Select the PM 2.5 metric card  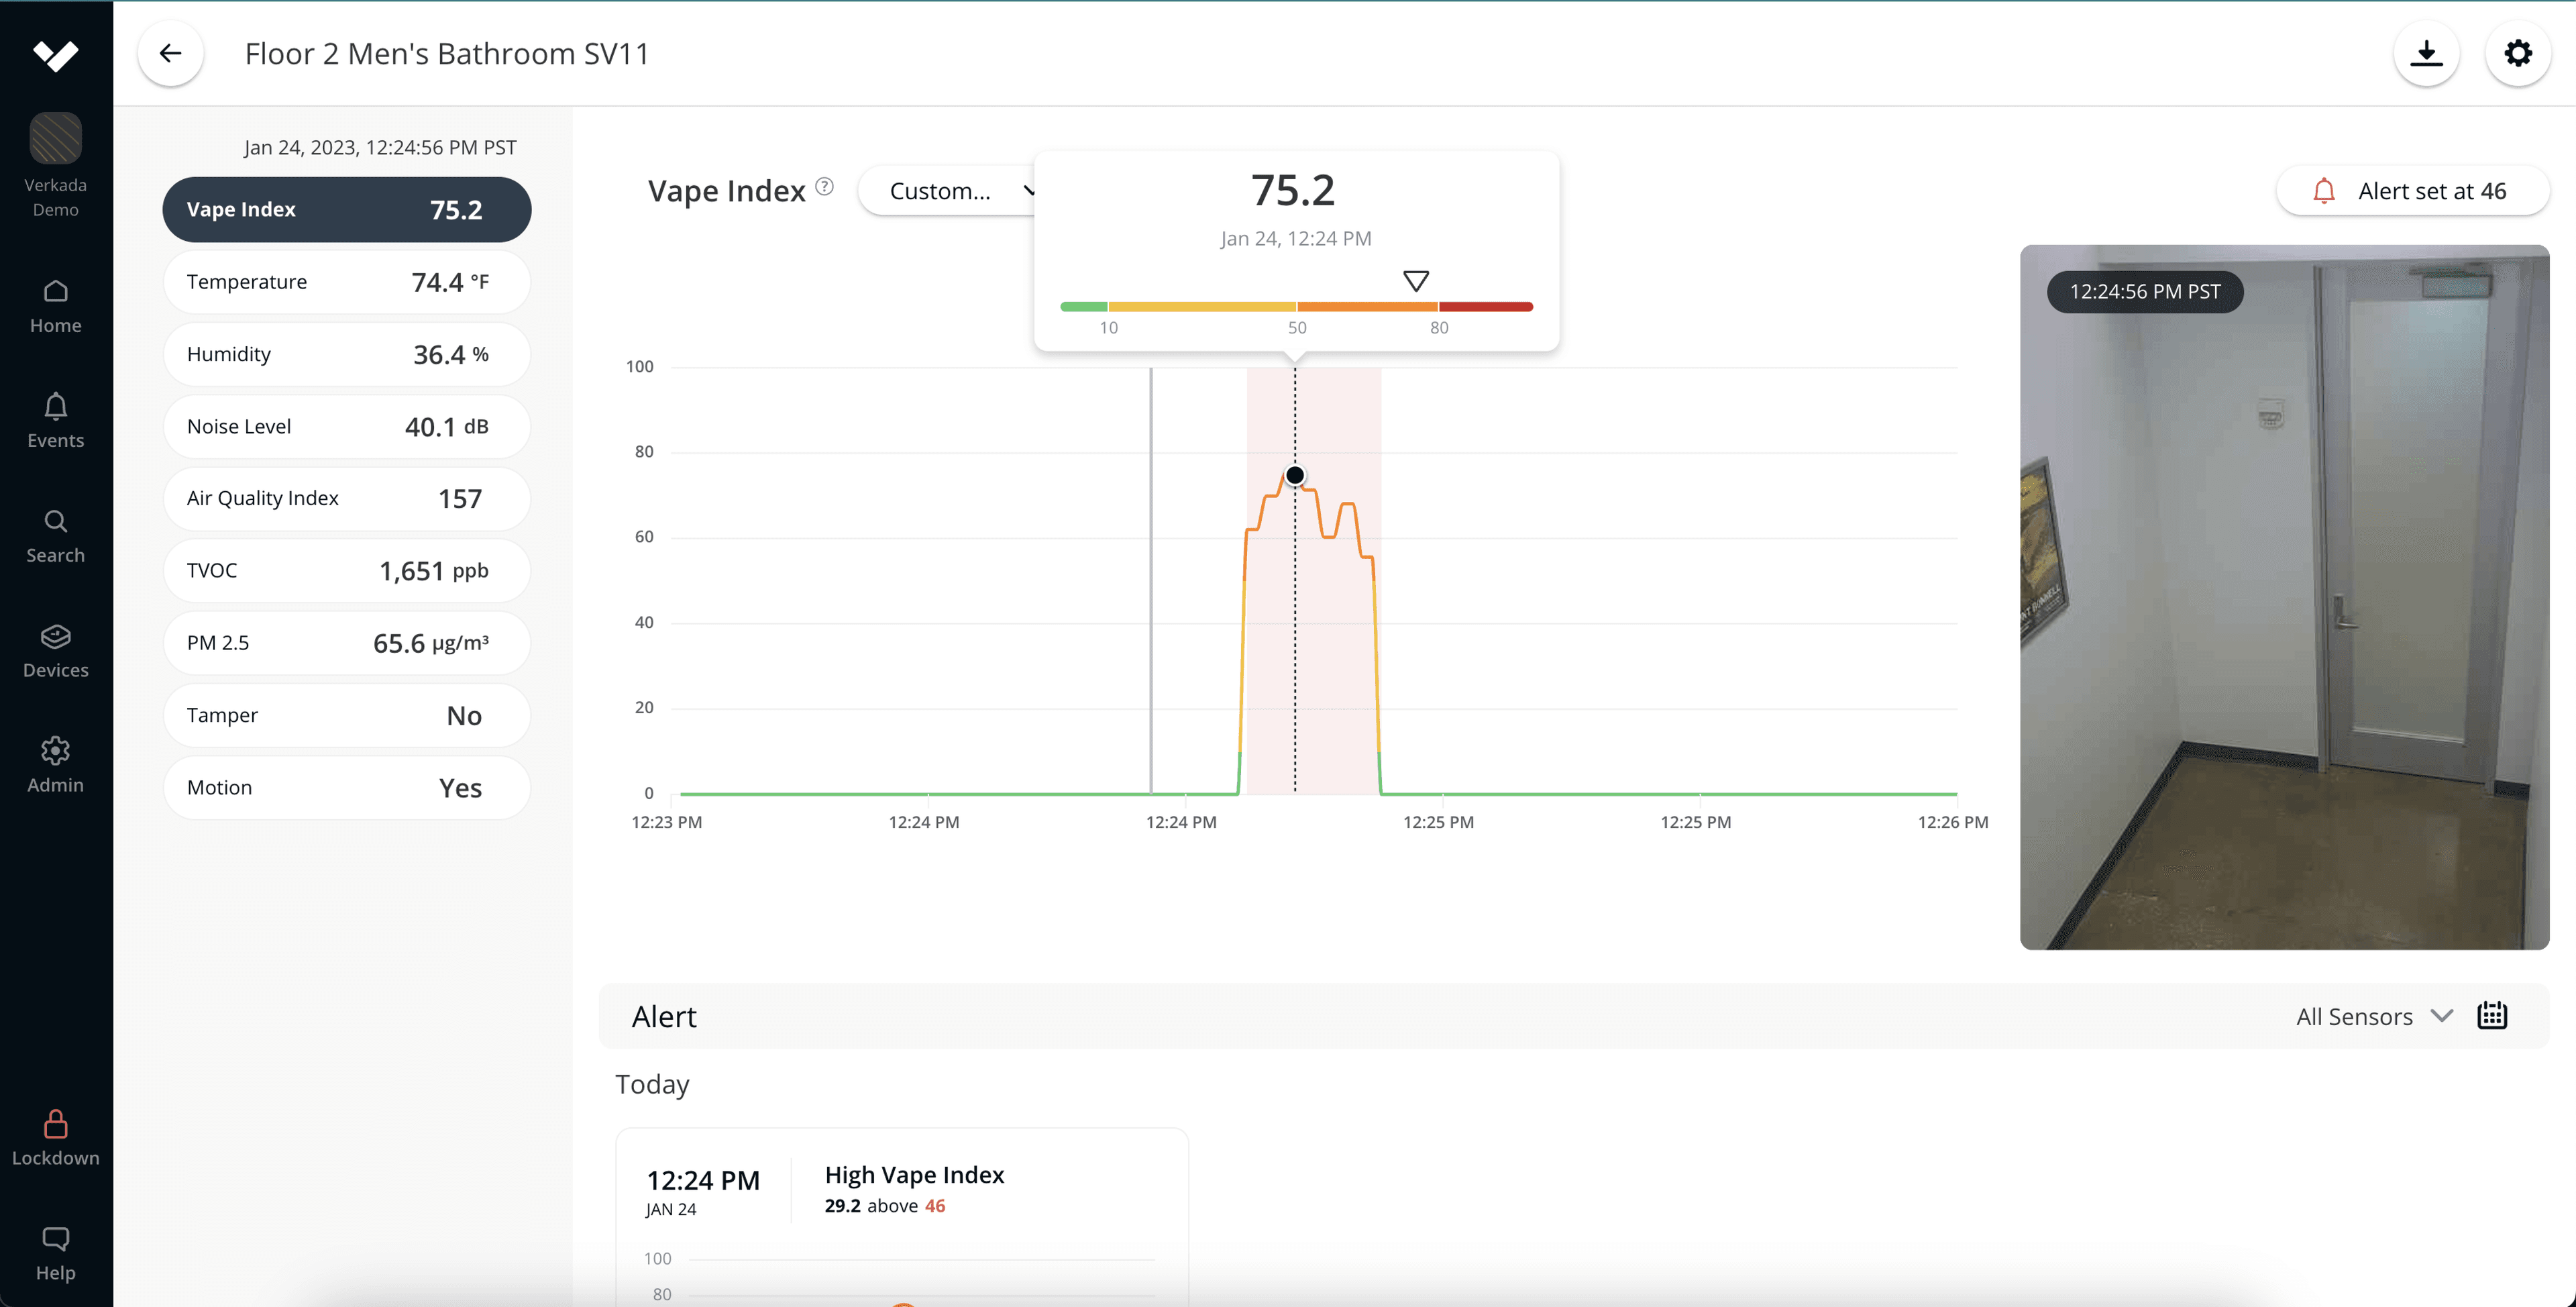[346, 643]
